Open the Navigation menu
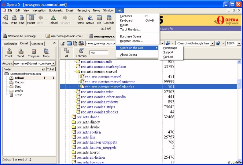 (39, 10)
